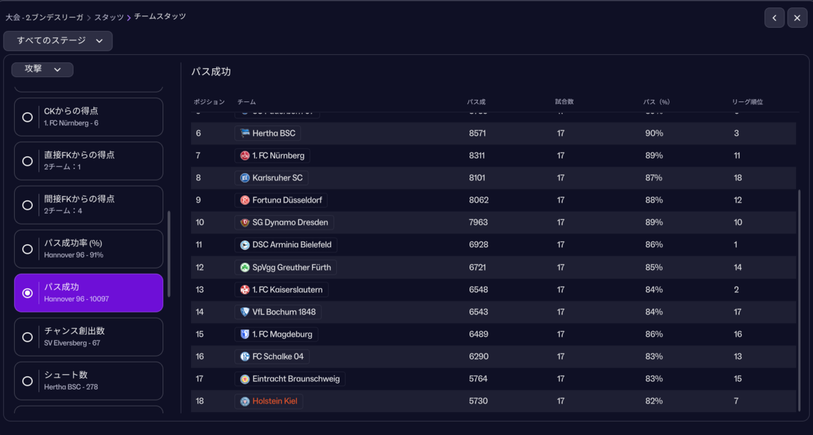Click the Holstein Kiel crest icon
Viewport: 813px width, 435px height.
click(245, 401)
